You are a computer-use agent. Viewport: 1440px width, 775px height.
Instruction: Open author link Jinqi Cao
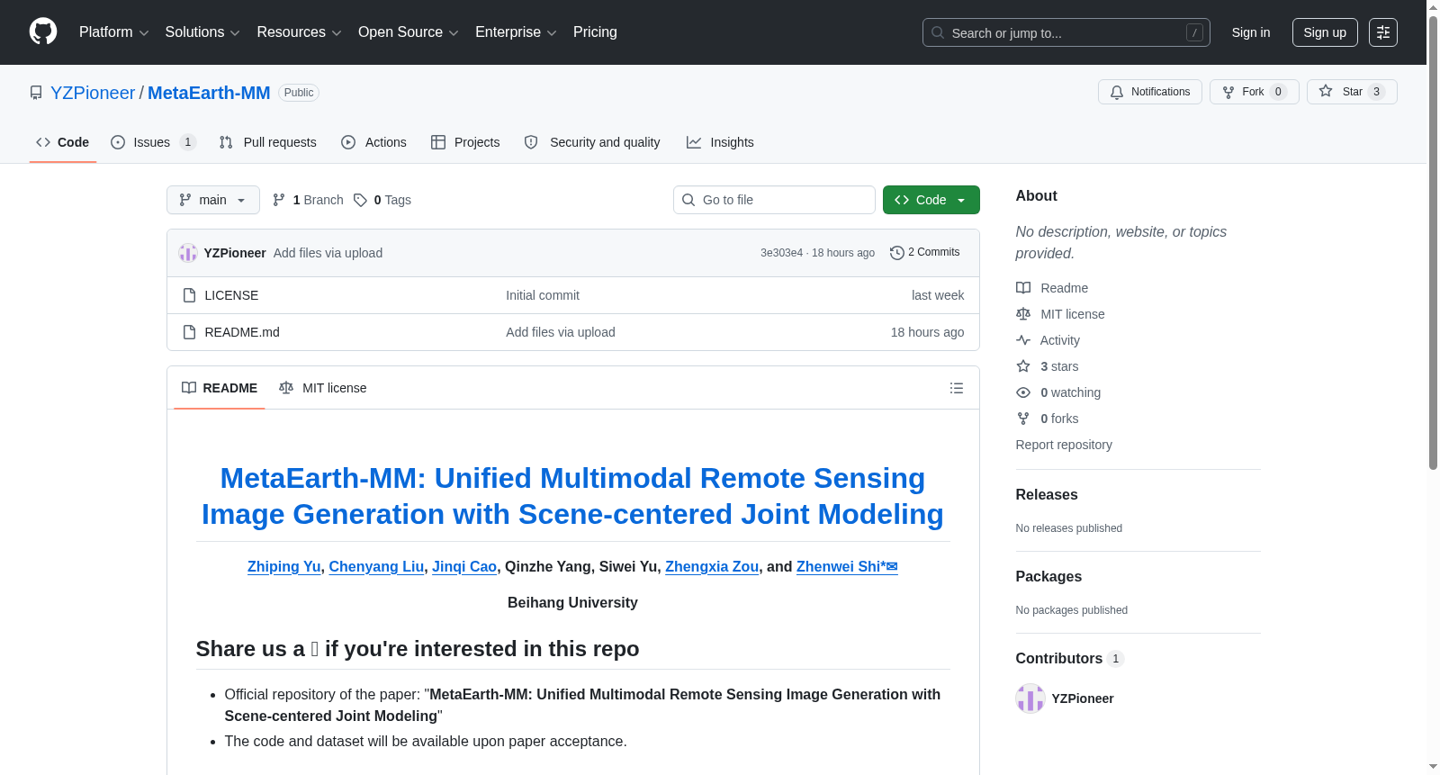click(464, 566)
